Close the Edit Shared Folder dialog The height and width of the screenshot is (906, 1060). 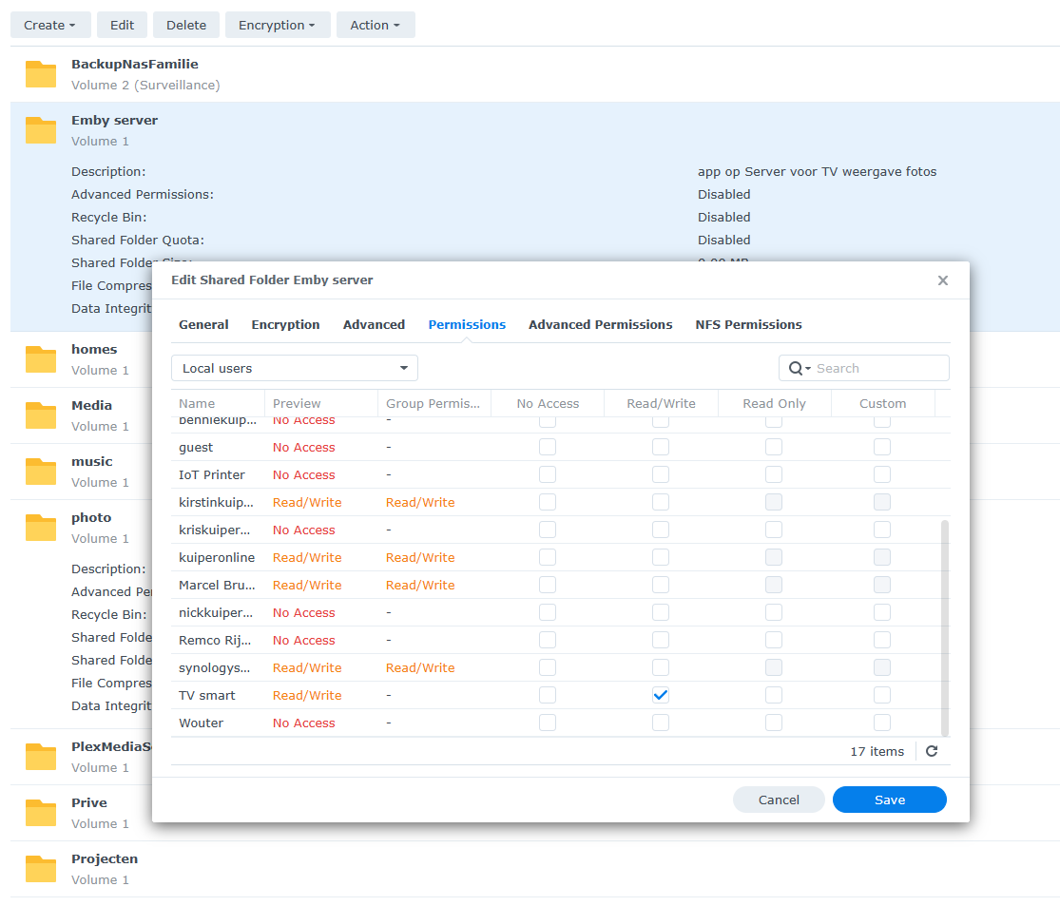pyautogui.click(x=942, y=280)
